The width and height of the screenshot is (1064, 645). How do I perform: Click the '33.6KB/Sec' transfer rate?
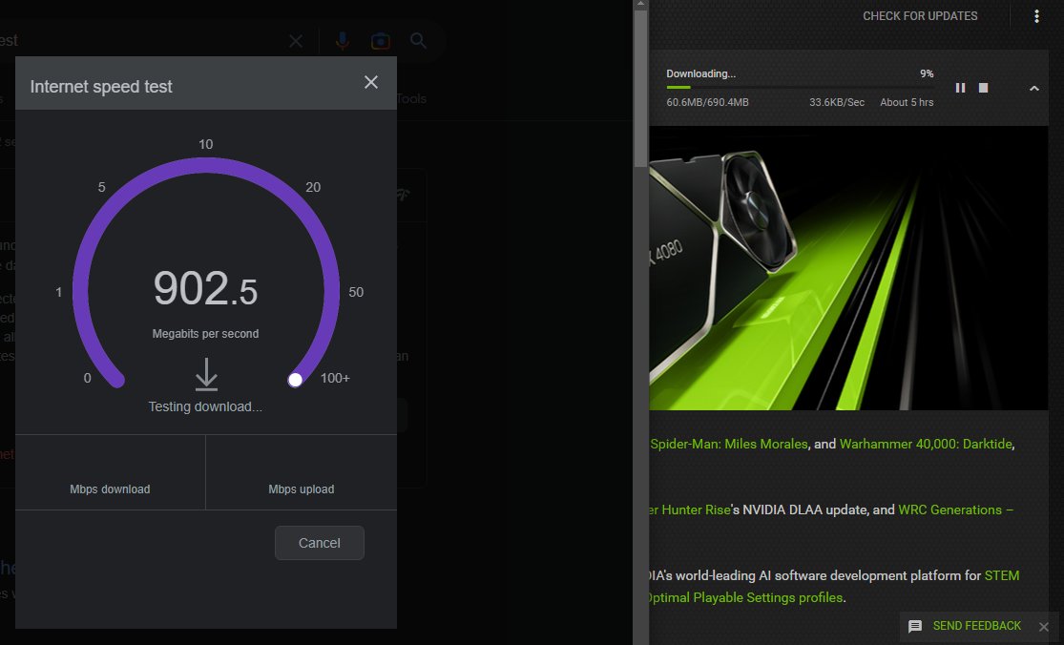[x=837, y=102]
